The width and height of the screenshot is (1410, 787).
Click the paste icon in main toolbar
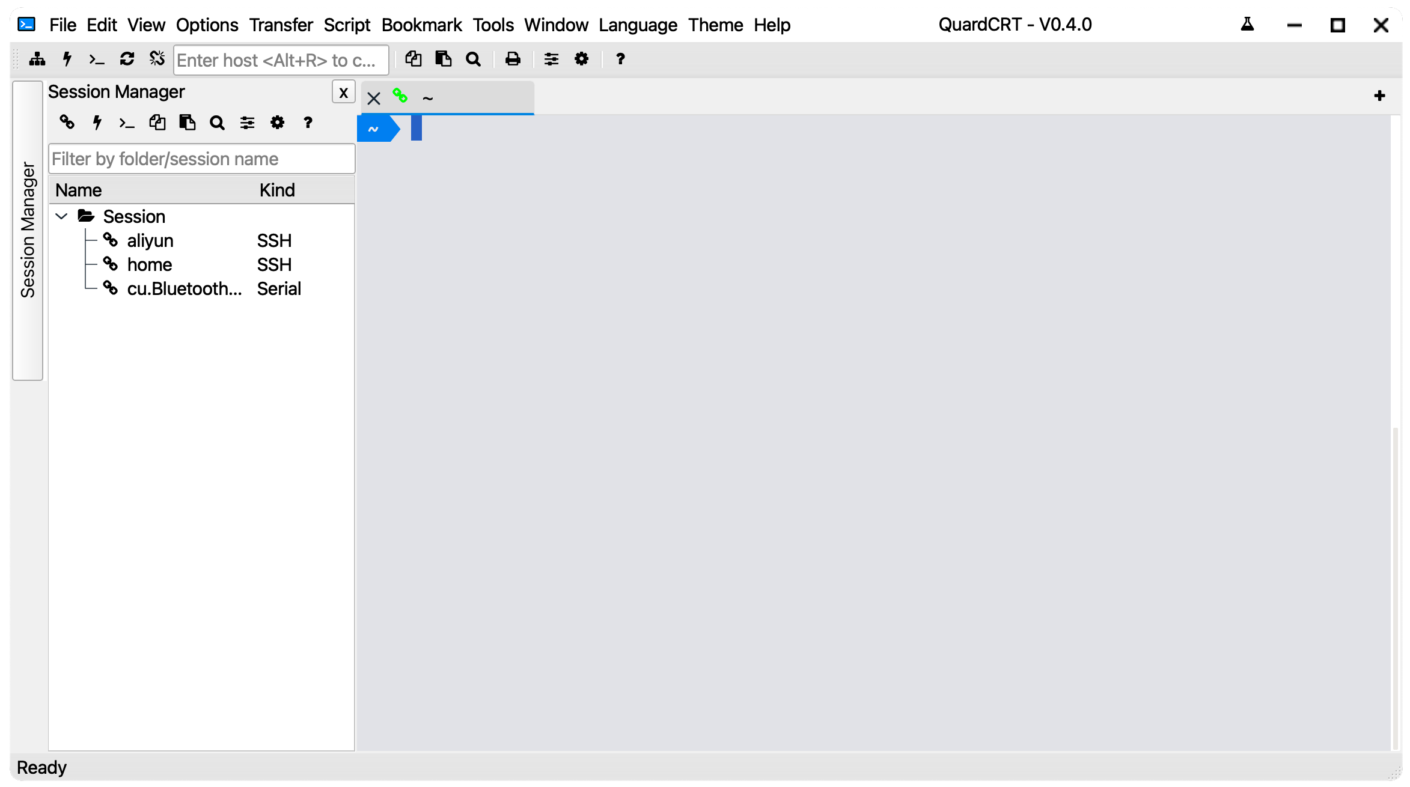point(444,59)
